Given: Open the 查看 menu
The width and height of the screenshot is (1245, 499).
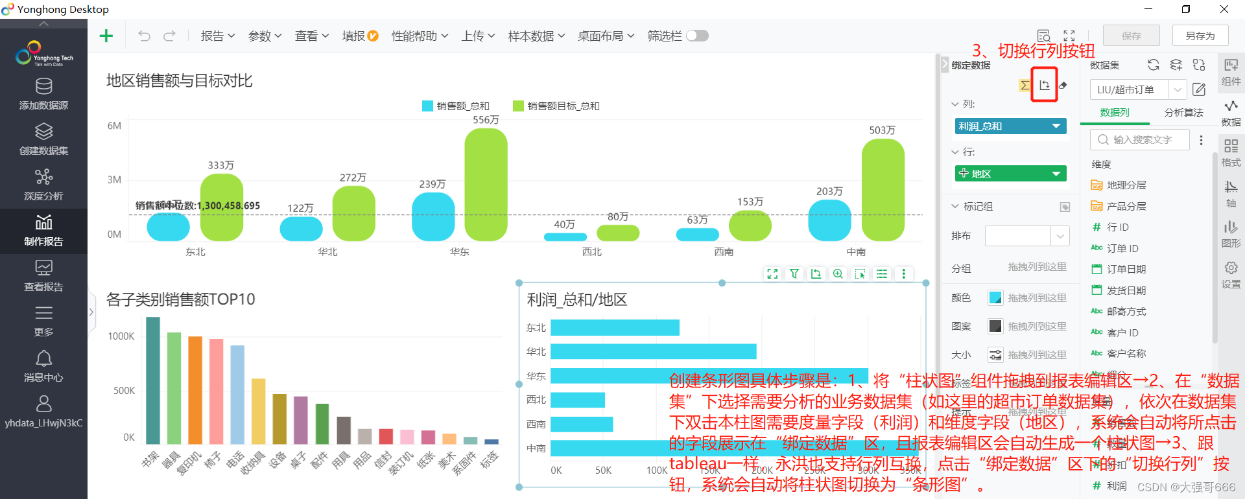Looking at the screenshot, I should (x=312, y=36).
